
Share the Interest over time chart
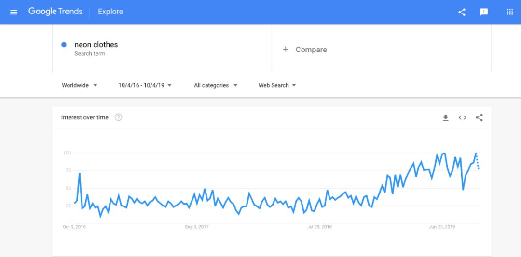479,117
